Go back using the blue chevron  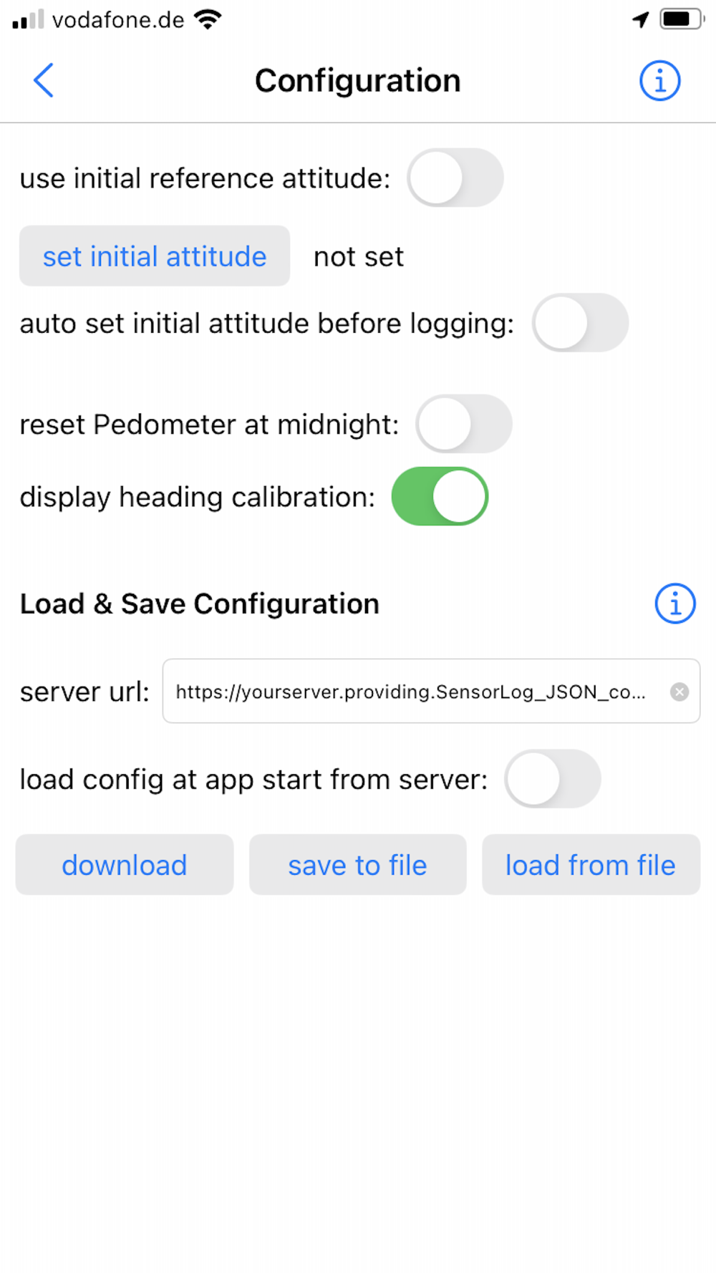[44, 80]
